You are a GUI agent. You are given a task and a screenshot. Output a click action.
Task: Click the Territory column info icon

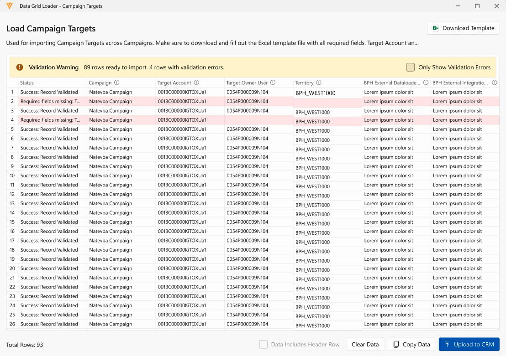319,83
